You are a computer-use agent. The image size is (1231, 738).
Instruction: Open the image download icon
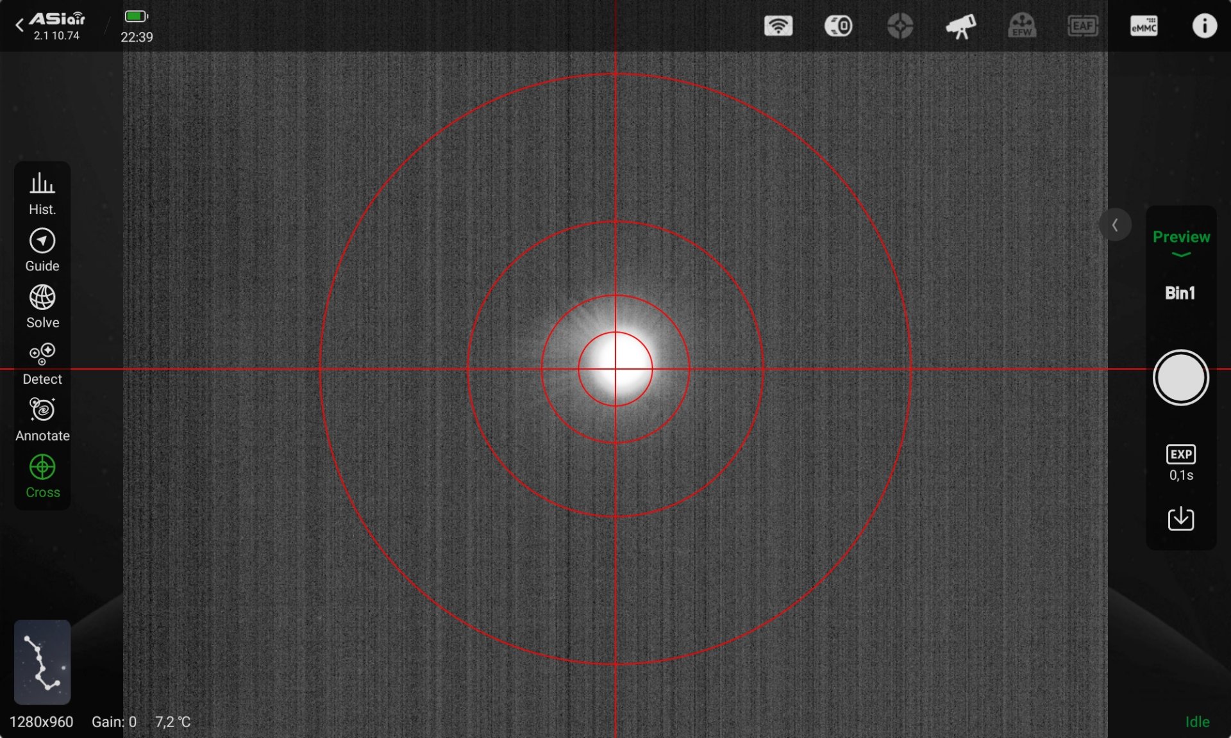tap(1181, 518)
